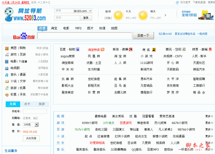
Task: Click the 生活服务 heading
Action: click(11, 151)
